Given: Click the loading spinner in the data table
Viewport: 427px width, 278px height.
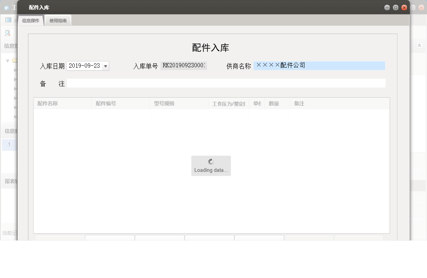Looking at the screenshot, I should [x=211, y=161].
